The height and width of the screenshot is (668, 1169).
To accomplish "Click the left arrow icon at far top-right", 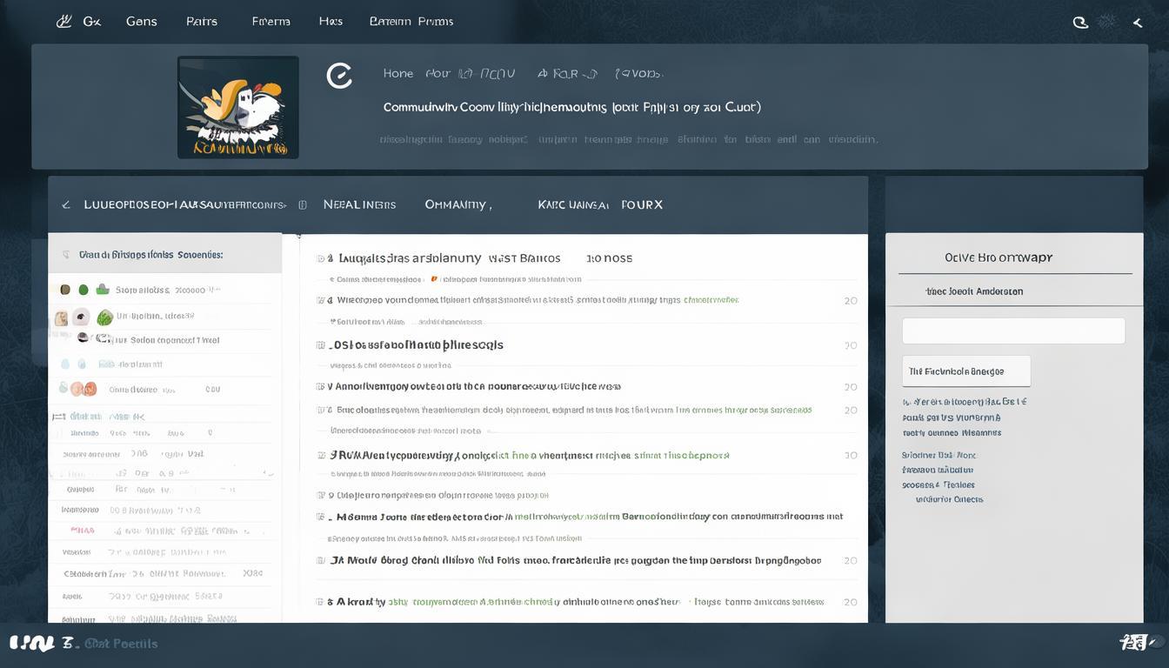I will point(1137,23).
